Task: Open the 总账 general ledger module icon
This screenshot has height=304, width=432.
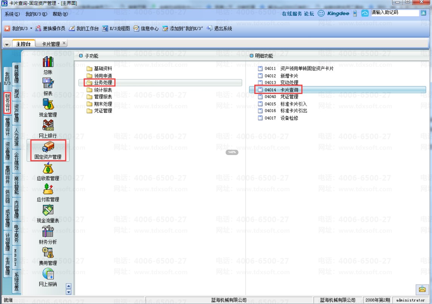Action: pyautogui.click(x=48, y=62)
